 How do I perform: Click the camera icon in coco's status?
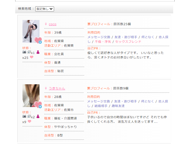pos(24,52)
